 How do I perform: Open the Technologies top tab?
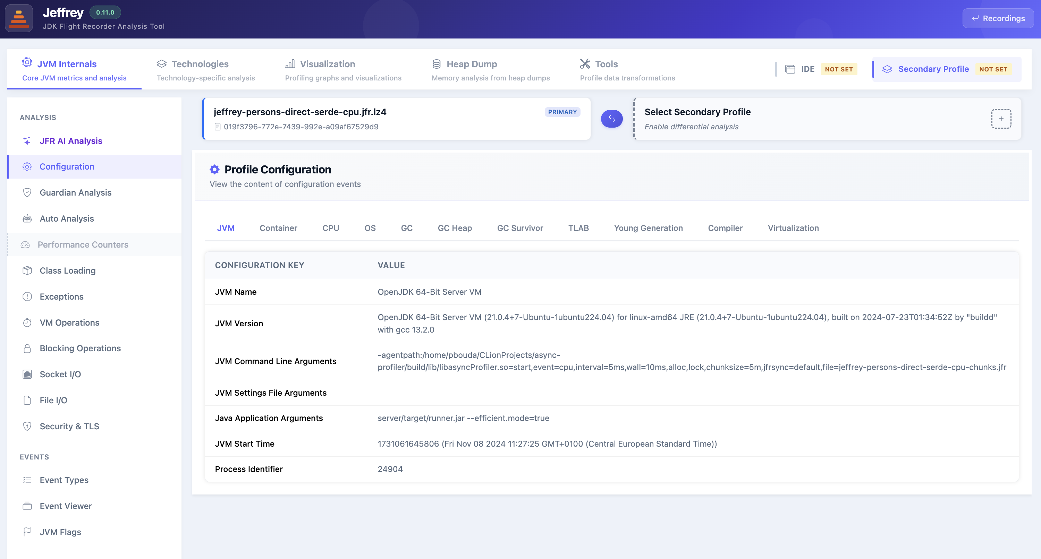coord(206,70)
